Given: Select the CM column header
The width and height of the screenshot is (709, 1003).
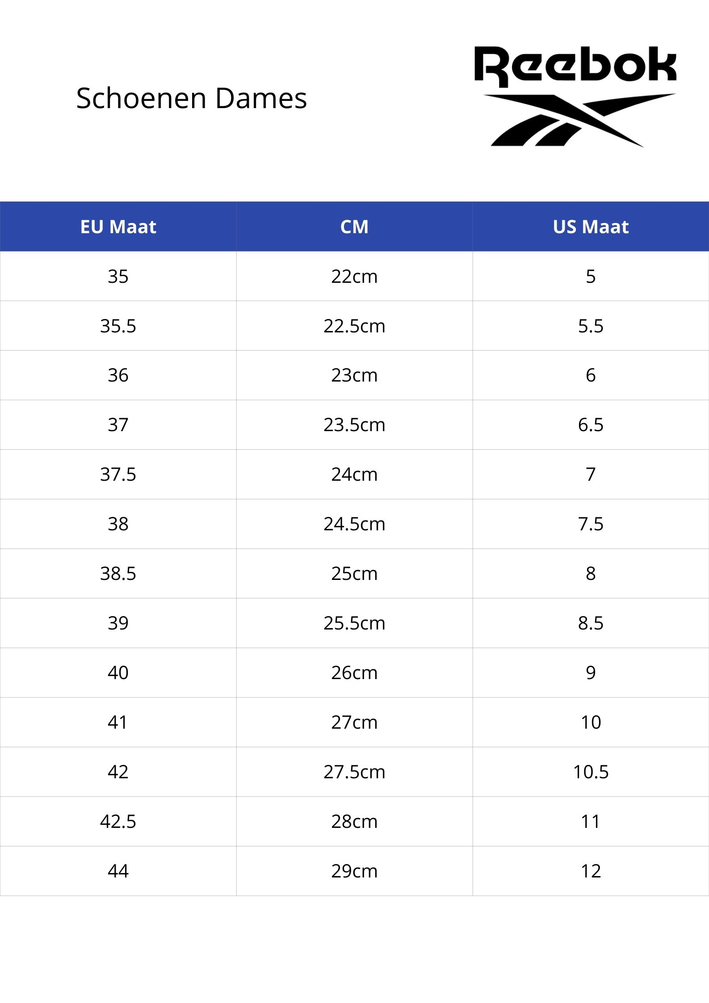Looking at the screenshot, I should click(x=354, y=227).
